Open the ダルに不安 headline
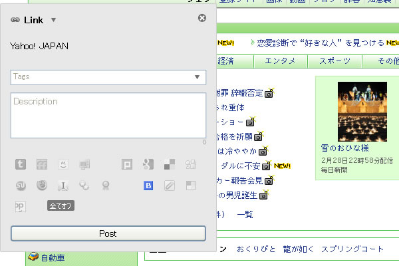Screen dimensions: 399x266 [x=241, y=166]
